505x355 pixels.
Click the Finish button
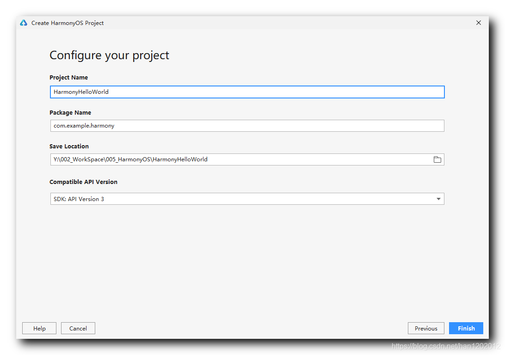tap(466, 328)
